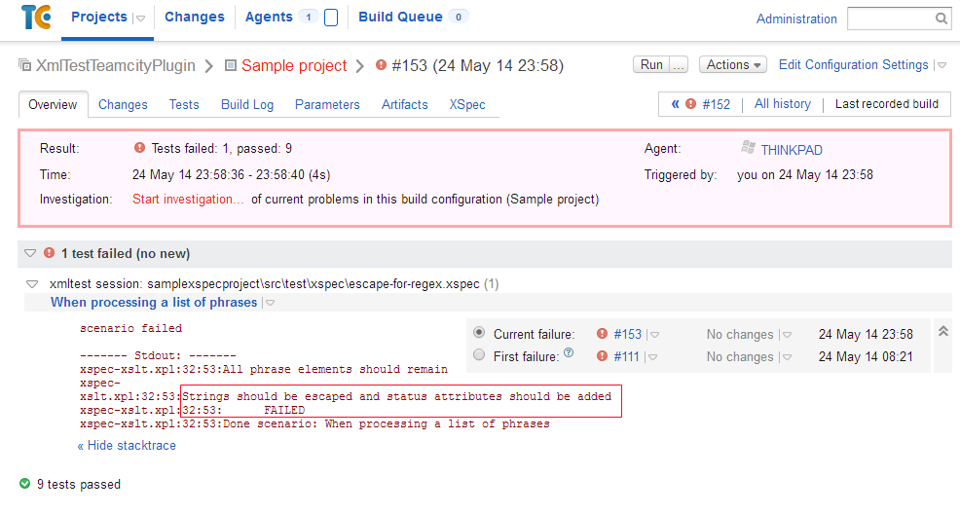Switch to the Overview tab
The height and width of the screenshot is (514, 960).
[x=53, y=104]
